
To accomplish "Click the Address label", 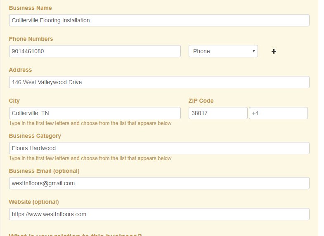I will (x=21, y=70).
